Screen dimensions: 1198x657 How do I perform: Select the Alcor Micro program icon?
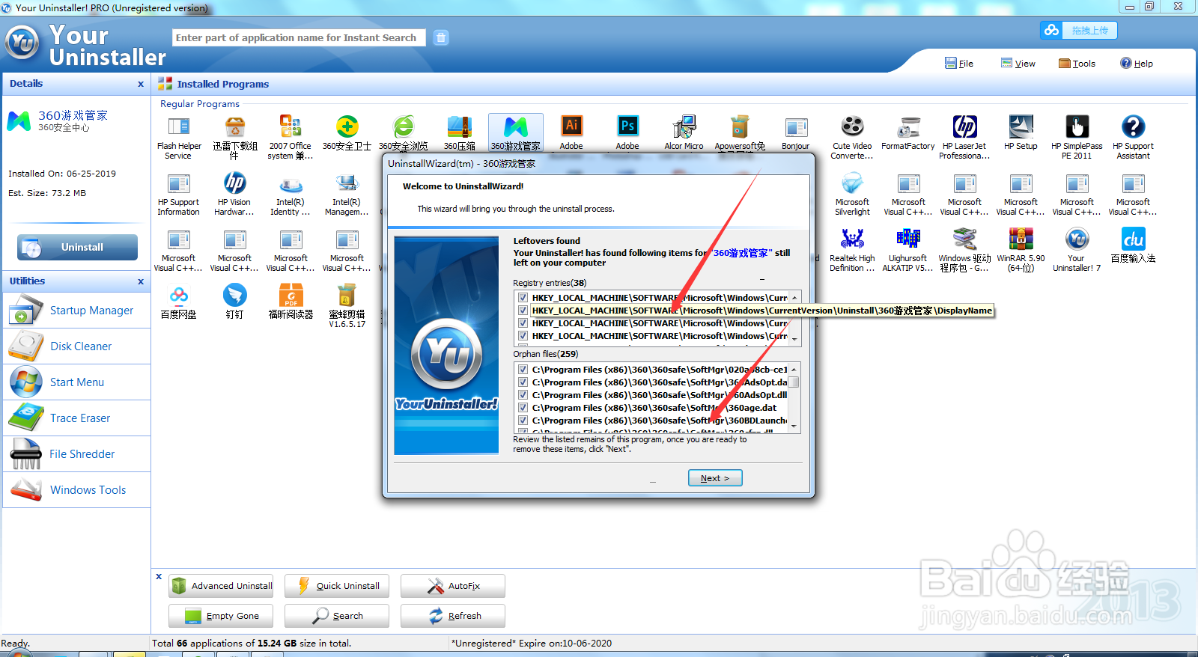click(684, 126)
